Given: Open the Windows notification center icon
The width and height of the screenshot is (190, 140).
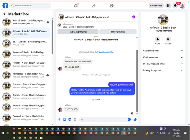Looking at the screenshot, I should click(x=185, y=133).
